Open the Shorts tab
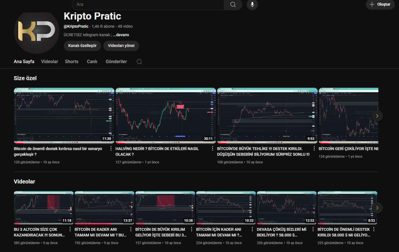 [72, 62]
